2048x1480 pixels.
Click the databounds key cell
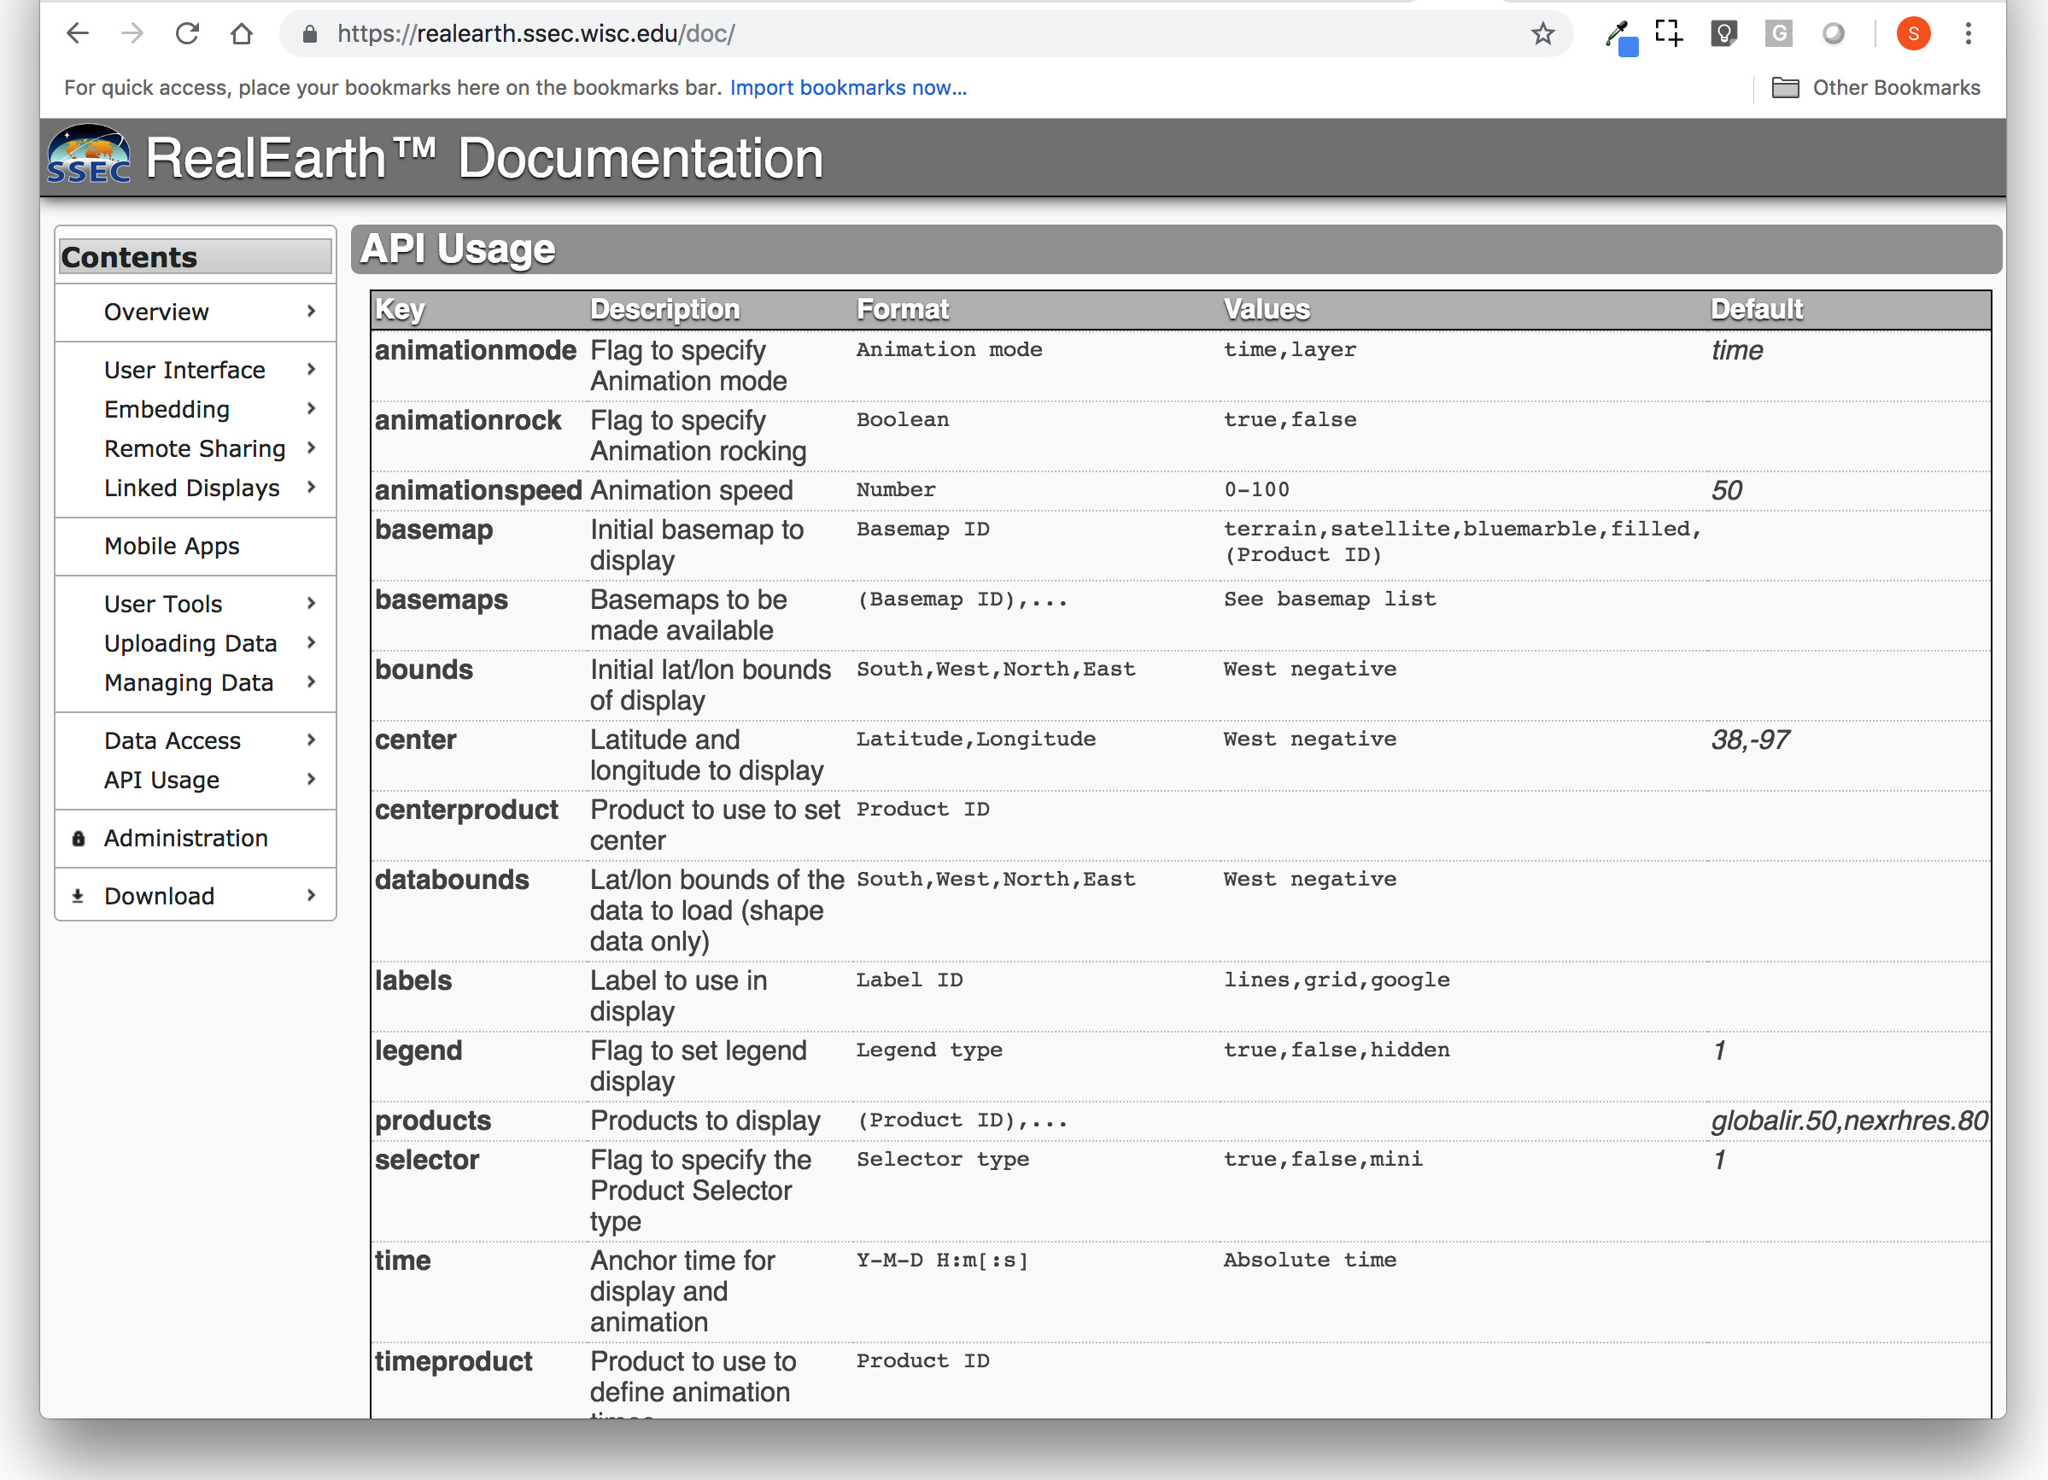click(453, 880)
